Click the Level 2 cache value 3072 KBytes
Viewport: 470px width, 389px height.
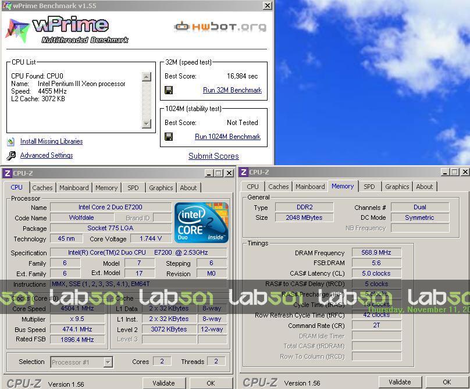coord(169,329)
